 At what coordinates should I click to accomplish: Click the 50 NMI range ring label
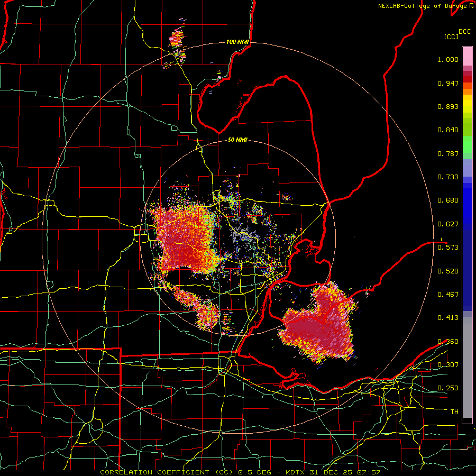[x=237, y=140]
